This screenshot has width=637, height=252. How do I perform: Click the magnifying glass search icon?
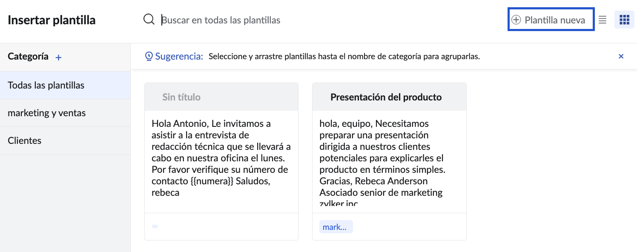click(149, 20)
